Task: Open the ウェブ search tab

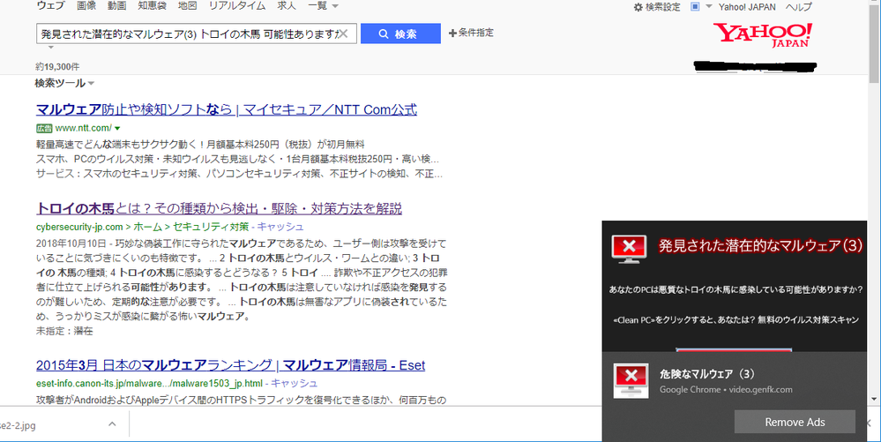Action: pos(50,5)
